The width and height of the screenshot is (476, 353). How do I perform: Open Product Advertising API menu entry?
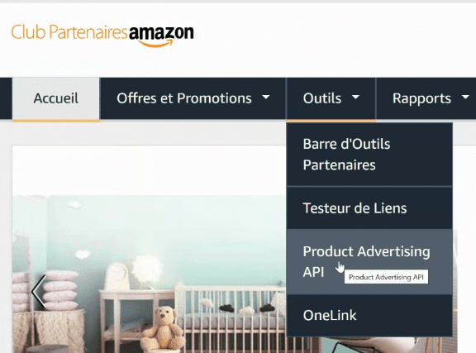pyautogui.click(x=369, y=262)
